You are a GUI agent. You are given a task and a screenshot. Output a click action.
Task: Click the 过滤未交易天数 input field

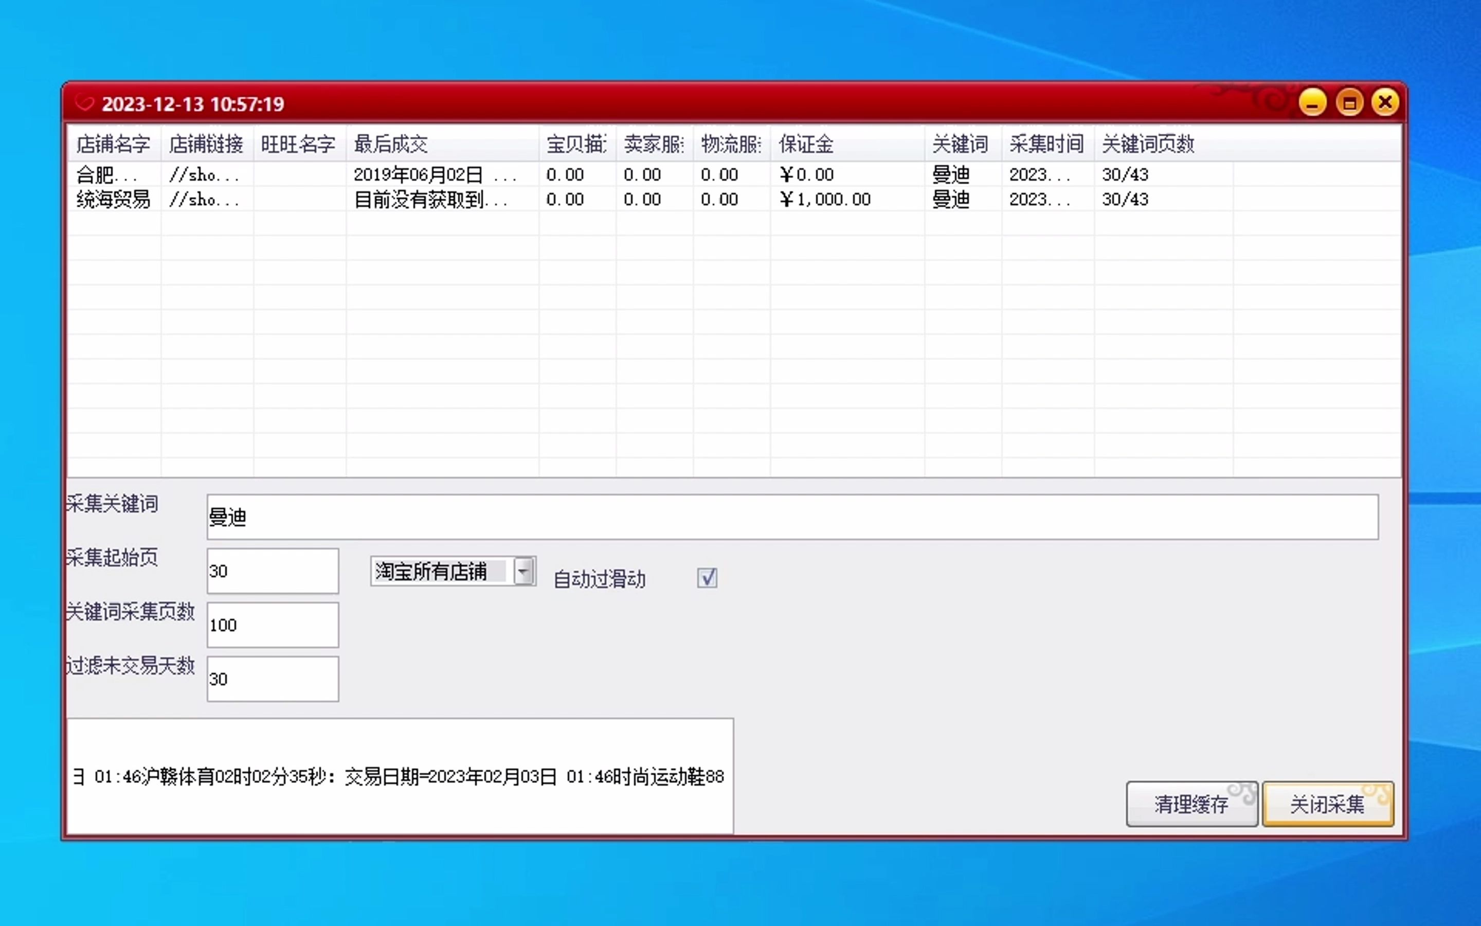pyautogui.click(x=273, y=679)
